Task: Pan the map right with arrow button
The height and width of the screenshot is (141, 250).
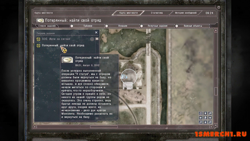Action: [x=210, y=118]
